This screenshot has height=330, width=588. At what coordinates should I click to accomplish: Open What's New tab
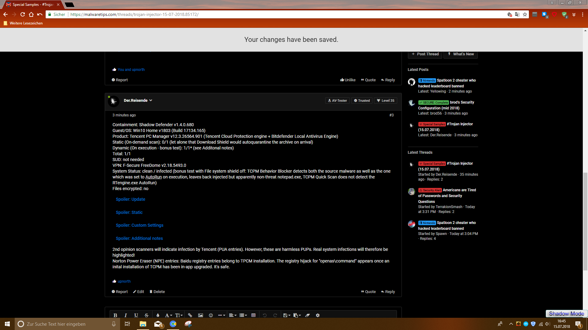461,54
